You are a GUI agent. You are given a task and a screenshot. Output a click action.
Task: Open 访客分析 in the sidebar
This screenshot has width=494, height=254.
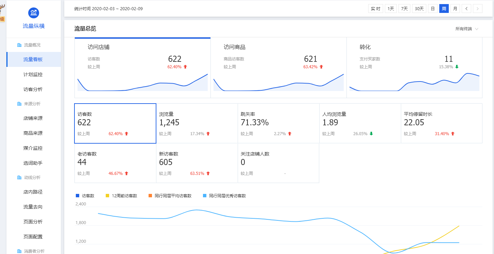click(33, 89)
